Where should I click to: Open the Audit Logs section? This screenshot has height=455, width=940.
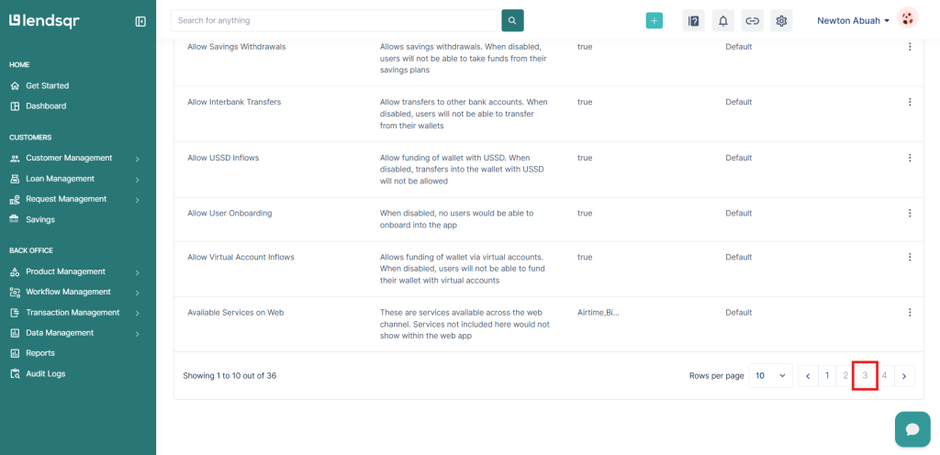point(45,374)
